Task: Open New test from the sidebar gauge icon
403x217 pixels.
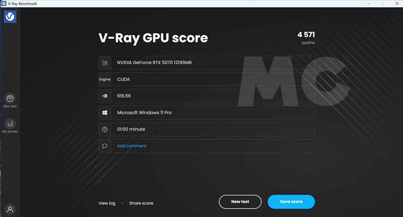Action: (10, 98)
